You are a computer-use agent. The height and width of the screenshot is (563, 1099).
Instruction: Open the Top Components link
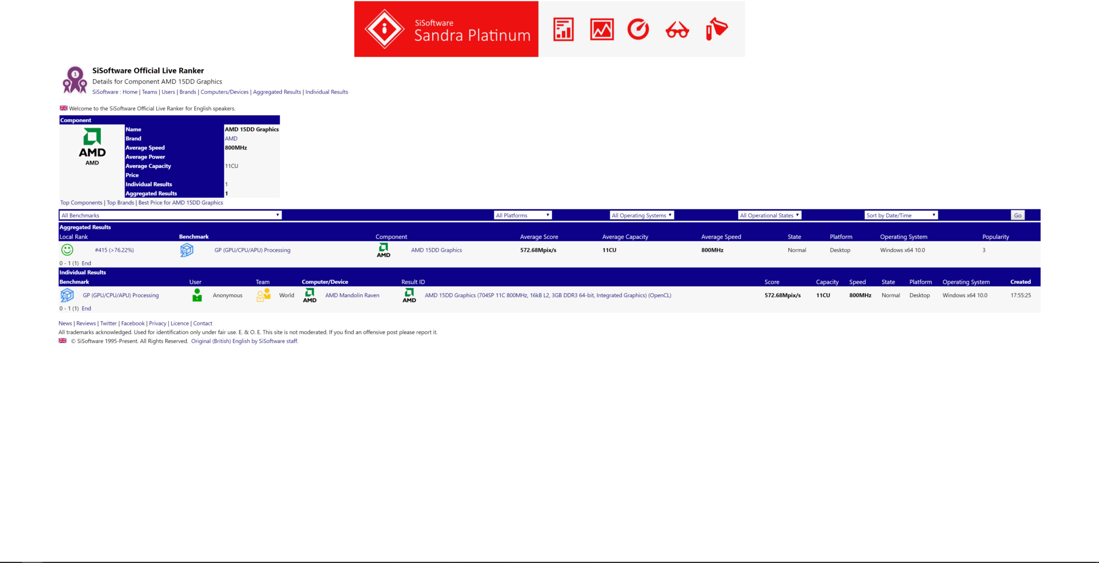point(81,203)
